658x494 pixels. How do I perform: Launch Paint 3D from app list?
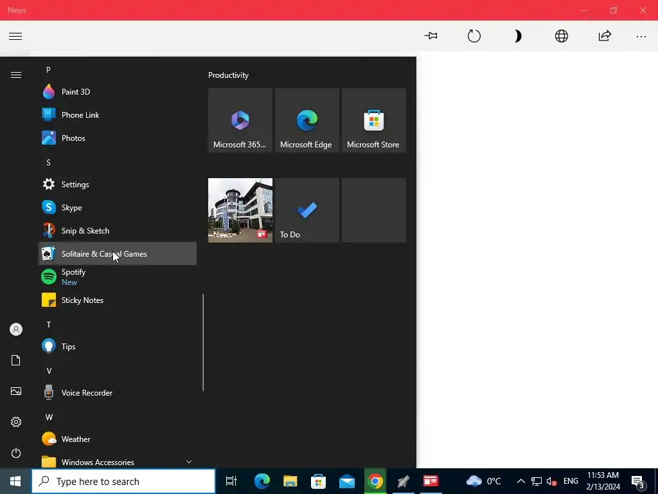pyautogui.click(x=118, y=91)
